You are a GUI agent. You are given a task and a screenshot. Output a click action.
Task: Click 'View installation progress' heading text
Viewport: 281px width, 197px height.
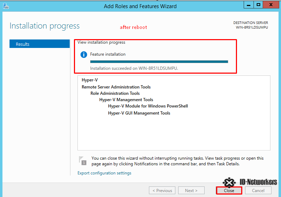[101, 42]
